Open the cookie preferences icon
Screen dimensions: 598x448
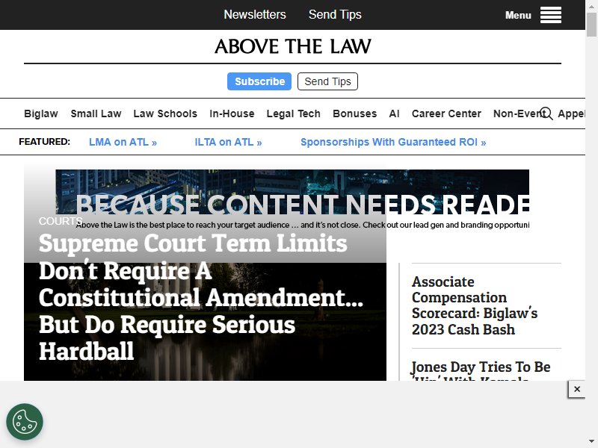tap(25, 422)
